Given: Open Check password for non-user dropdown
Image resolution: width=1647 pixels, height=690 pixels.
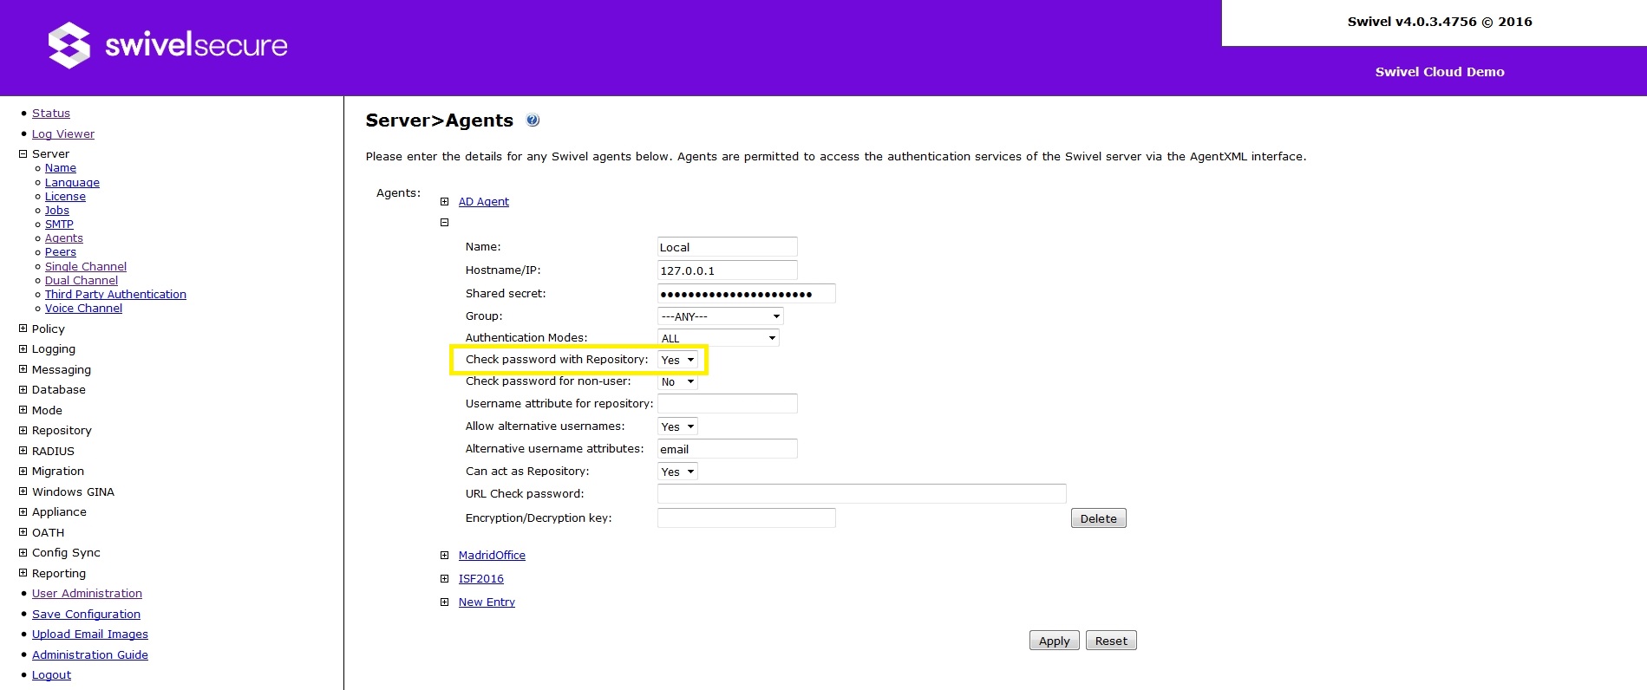Looking at the screenshot, I should pos(678,382).
